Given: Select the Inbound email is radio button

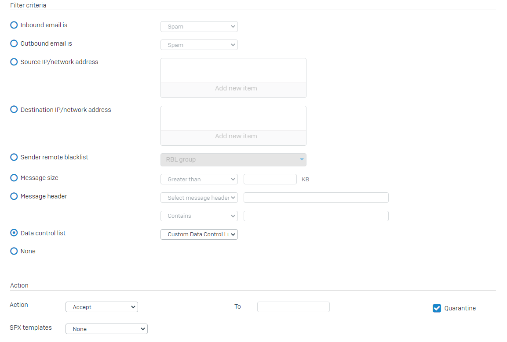Looking at the screenshot, I should click(x=14, y=25).
